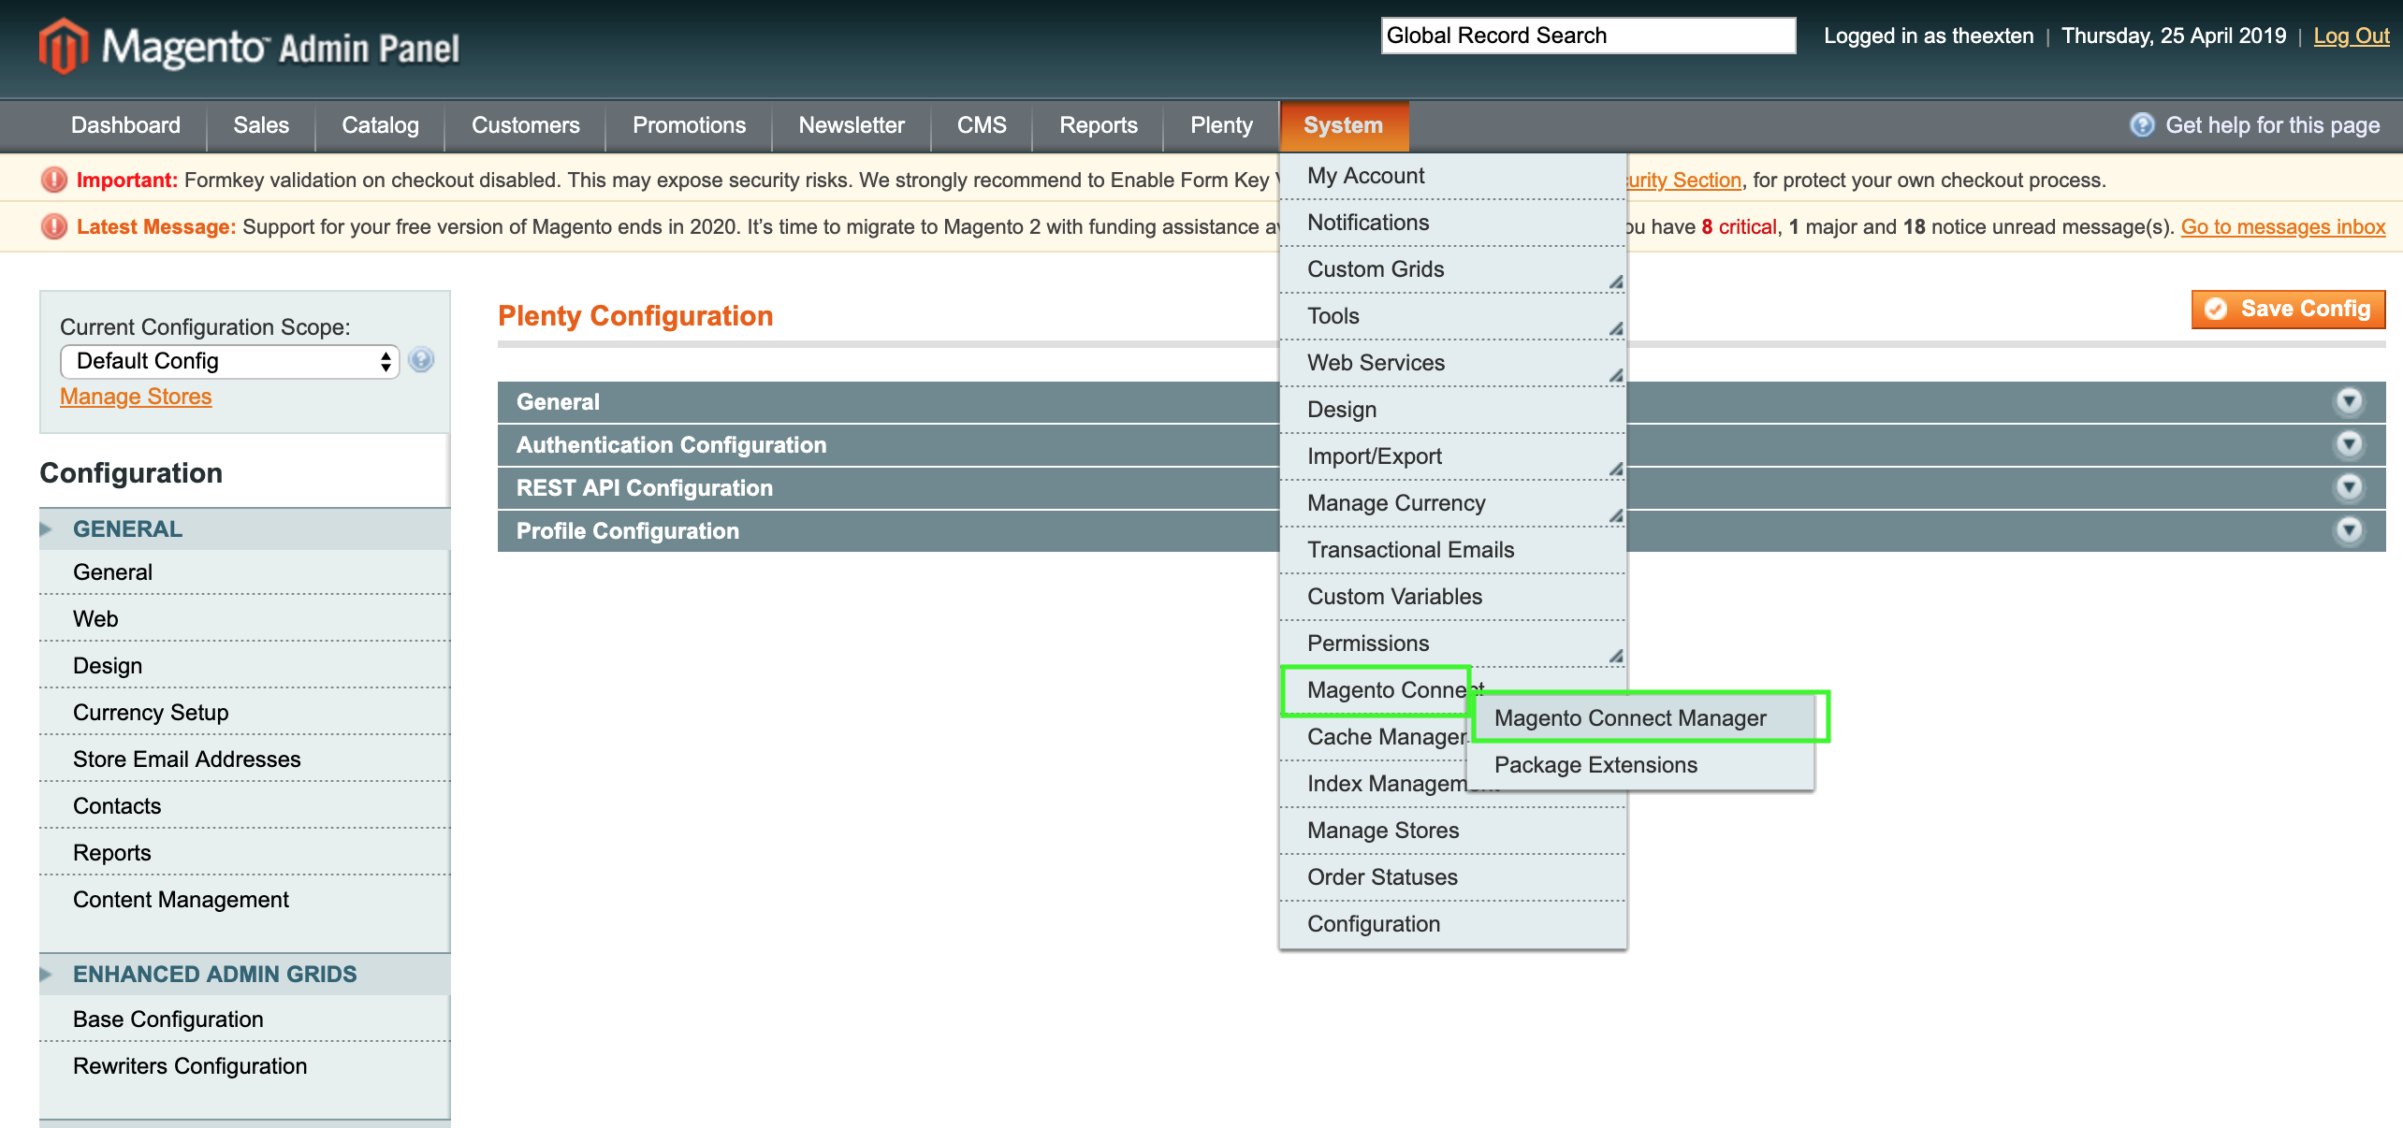The height and width of the screenshot is (1128, 2403).
Task: Open the Web Services submenu
Action: click(1452, 363)
